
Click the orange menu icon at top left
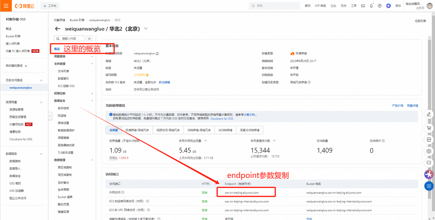coord(5,6)
